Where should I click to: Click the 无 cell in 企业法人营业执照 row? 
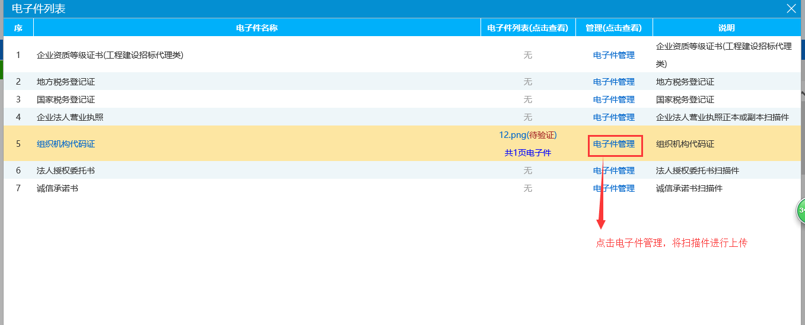coord(528,117)
